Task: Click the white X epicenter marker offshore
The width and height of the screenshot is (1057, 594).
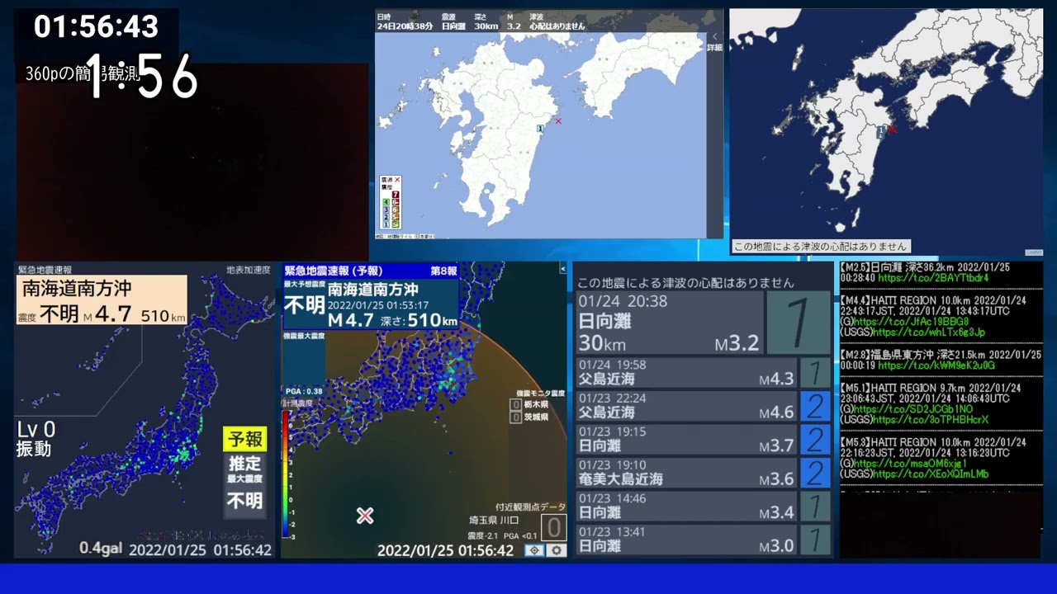Action: (365, 516)
